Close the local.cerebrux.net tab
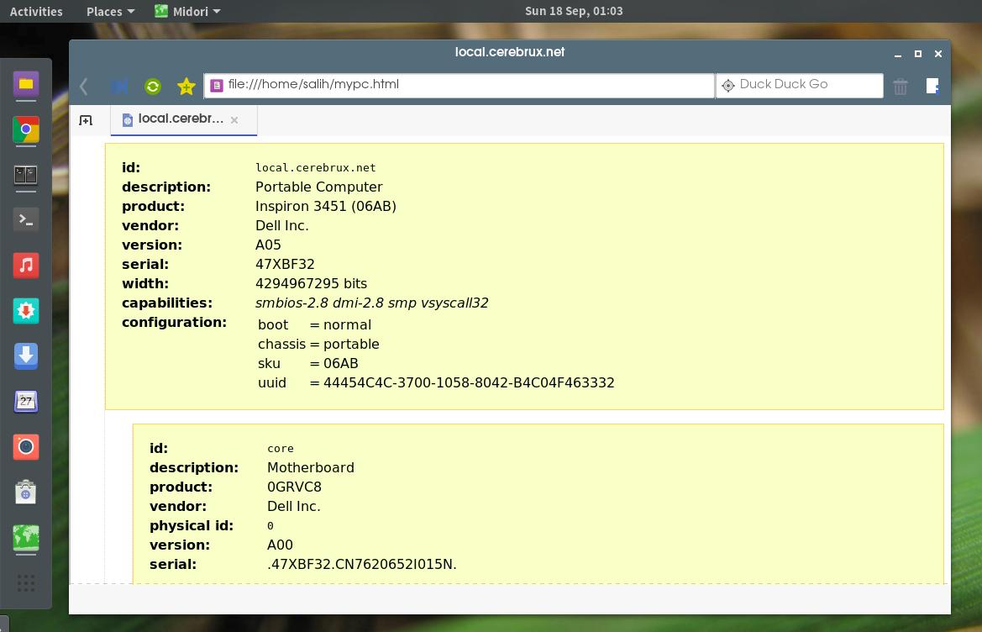This screenshot has height=632, width=982. pyautogui.click(x=234, y=120)
